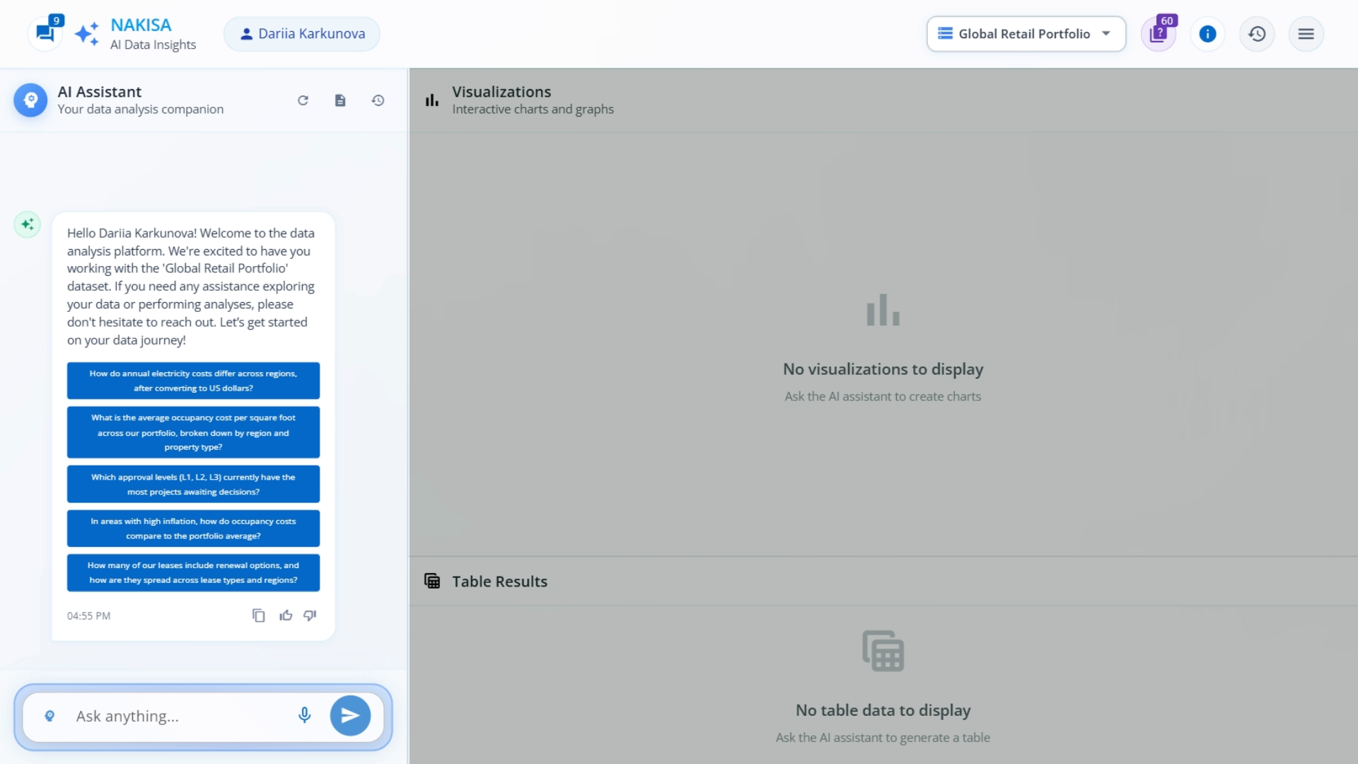Activate microphone voice input

coord(304,715)
